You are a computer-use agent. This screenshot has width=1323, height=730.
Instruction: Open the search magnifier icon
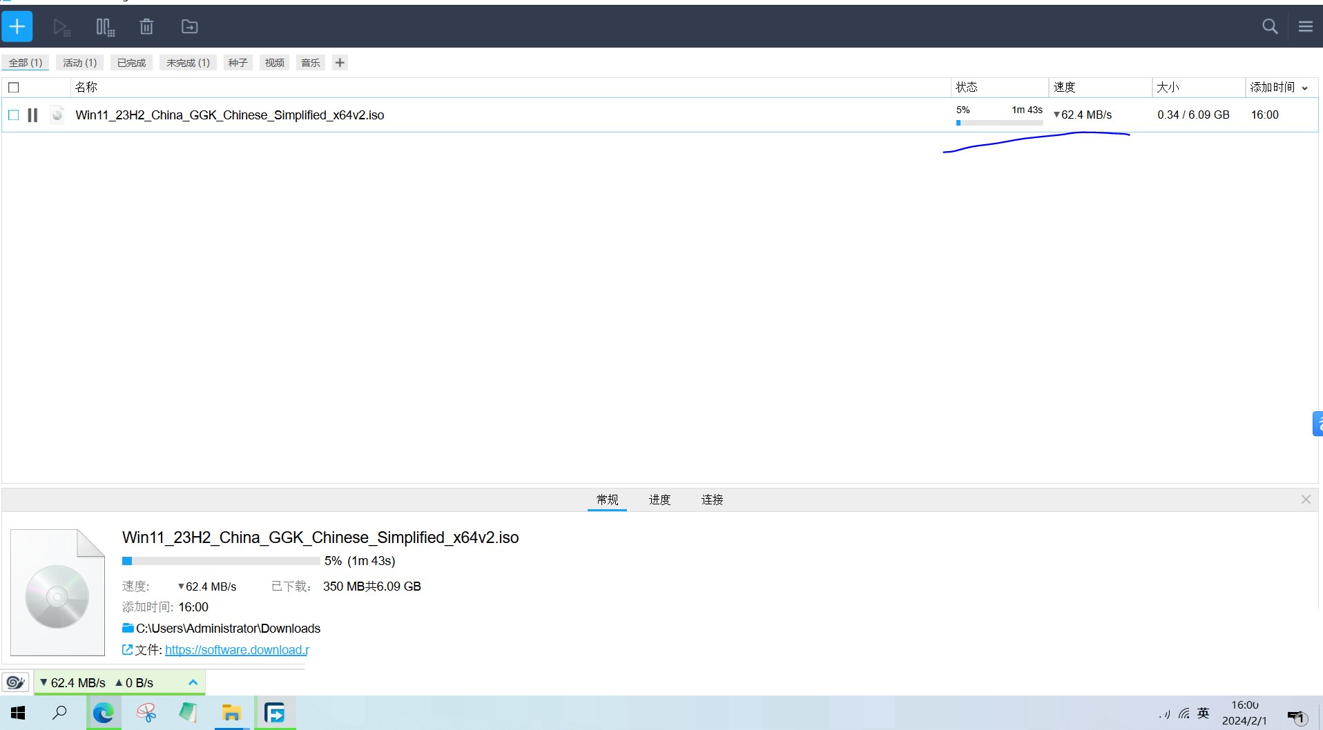coord(1270,27)
